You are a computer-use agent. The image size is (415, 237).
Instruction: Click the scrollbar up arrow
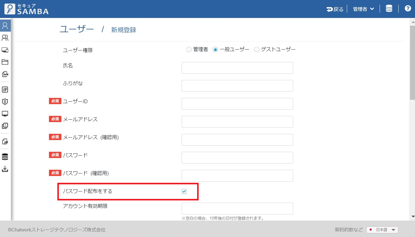(x=413, y=22)
